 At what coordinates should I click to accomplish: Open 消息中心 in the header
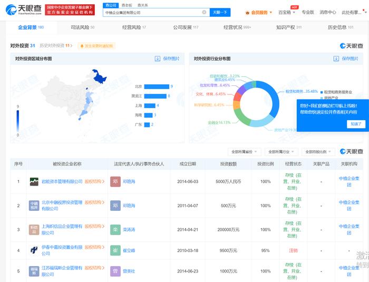coord(327,12)
